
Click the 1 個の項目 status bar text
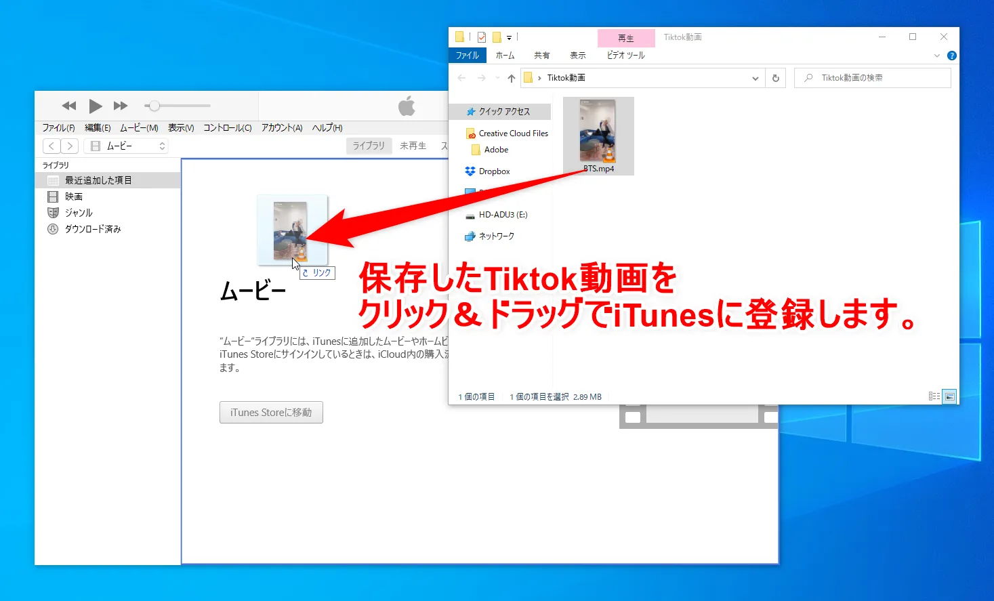pos(476,397)
